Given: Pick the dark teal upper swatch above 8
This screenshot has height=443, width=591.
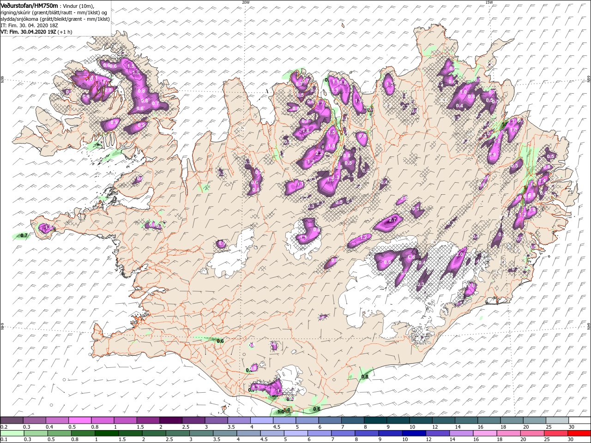Looking at the screenshot, I should (375, 420).
